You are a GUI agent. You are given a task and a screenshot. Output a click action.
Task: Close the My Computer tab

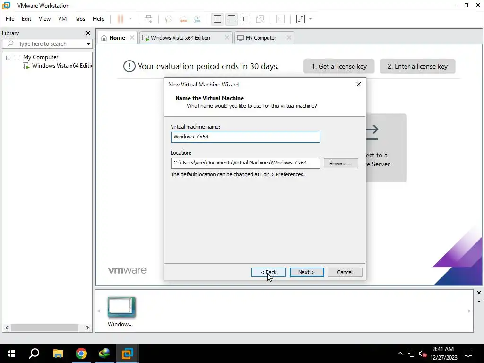tap(289, 38)
